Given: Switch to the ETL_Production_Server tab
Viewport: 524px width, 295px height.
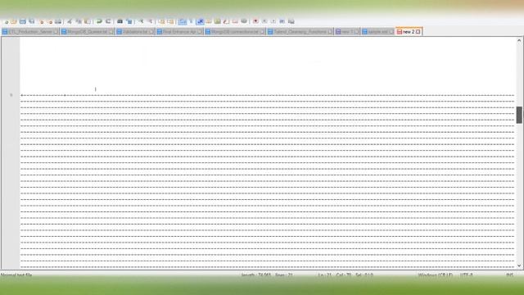Looking at the screenshot, I should 30,32.
